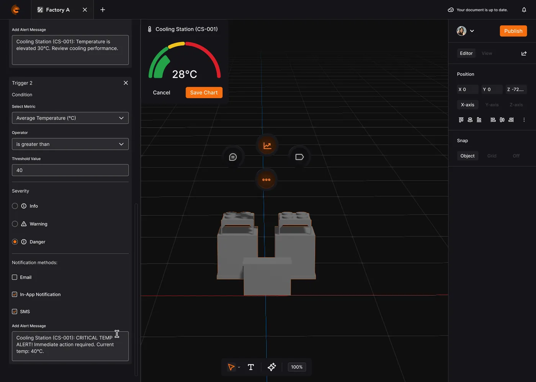Open the 100% zoom level control
This screenshot has width=536, height=382.
[x=297, y=367]
